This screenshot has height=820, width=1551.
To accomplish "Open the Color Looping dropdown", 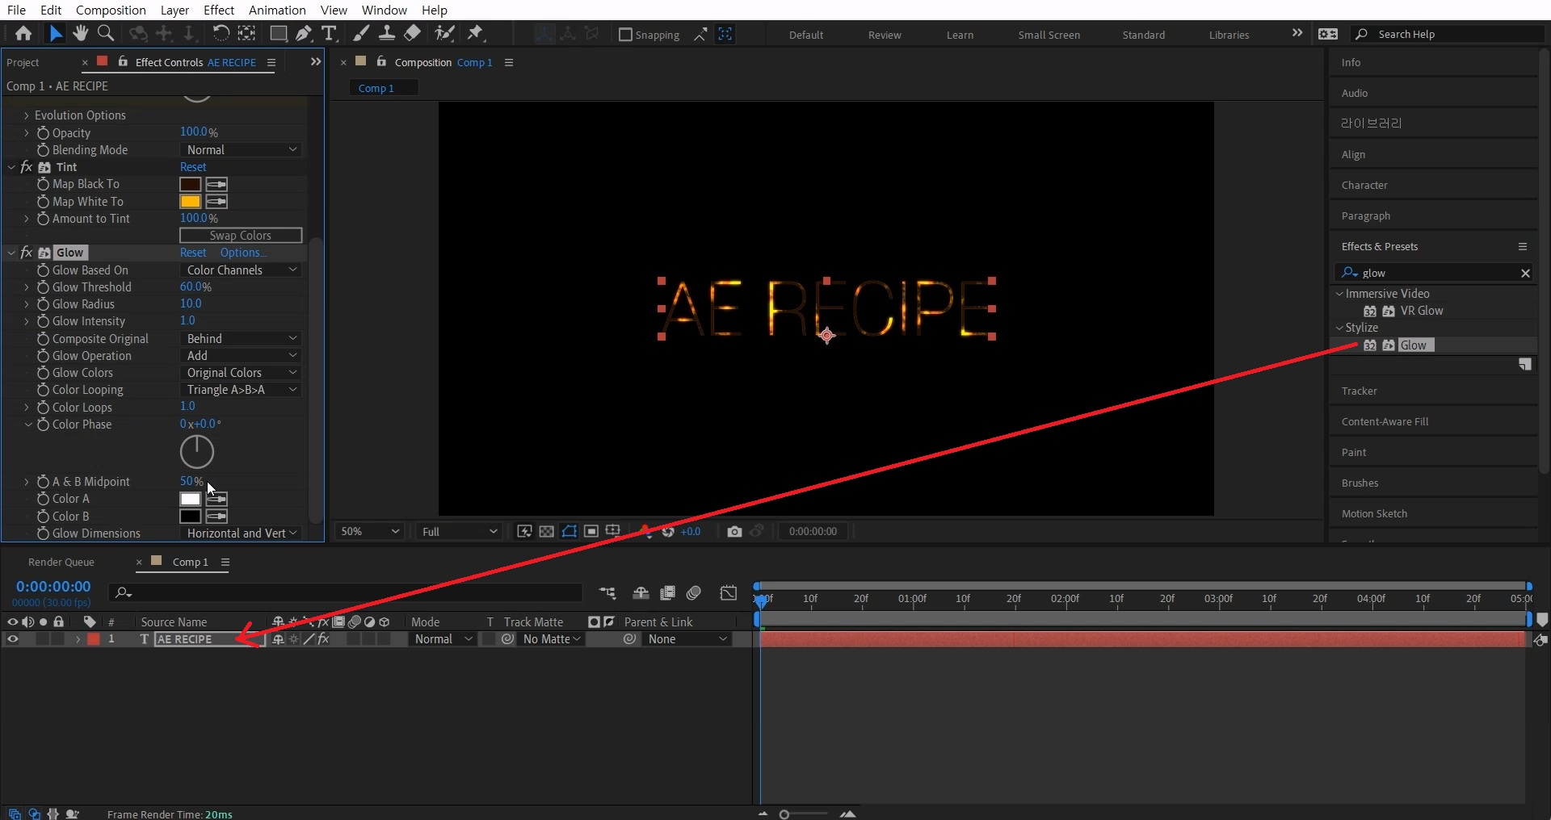I will click(241, 390).
